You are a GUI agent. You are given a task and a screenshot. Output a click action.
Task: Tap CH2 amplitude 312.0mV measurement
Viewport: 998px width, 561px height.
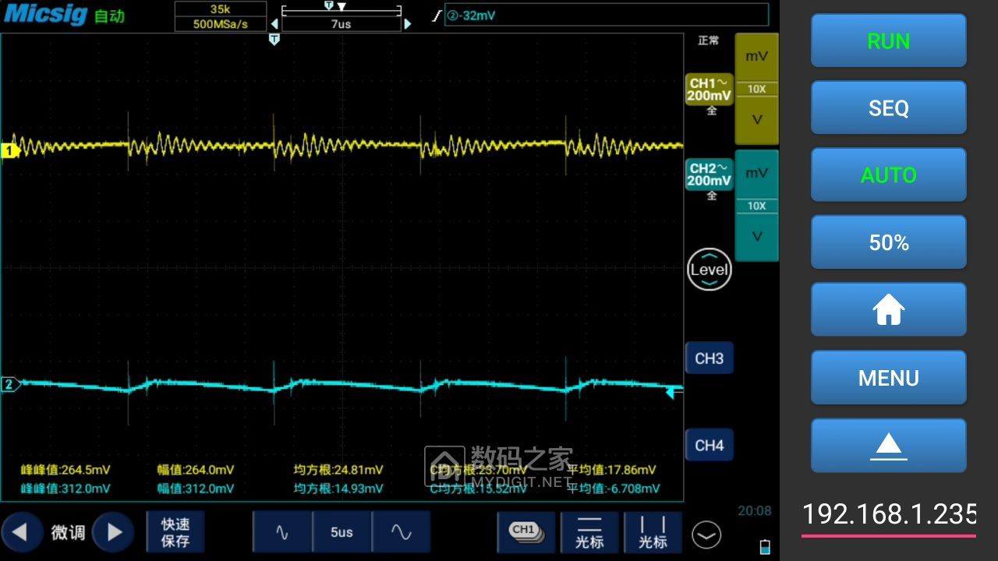point(196,489)
